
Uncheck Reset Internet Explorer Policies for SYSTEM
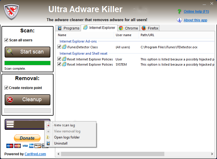coord(59,64)
